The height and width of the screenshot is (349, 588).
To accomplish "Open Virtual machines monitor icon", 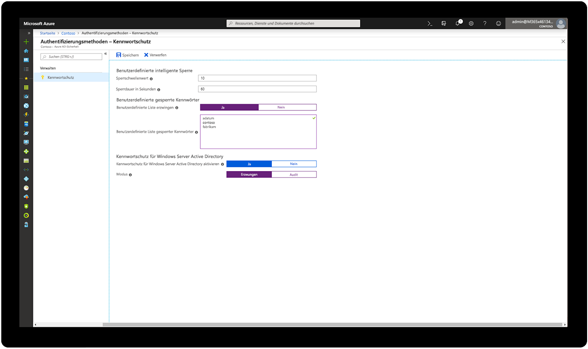I will pyautogui.click(x=26, y=142).
